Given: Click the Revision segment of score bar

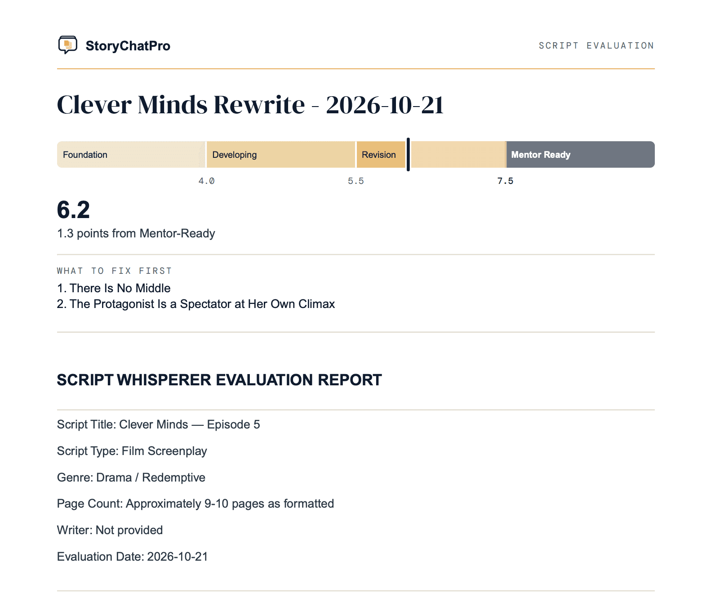Looking at the screenshot, I should click(381, 155).
